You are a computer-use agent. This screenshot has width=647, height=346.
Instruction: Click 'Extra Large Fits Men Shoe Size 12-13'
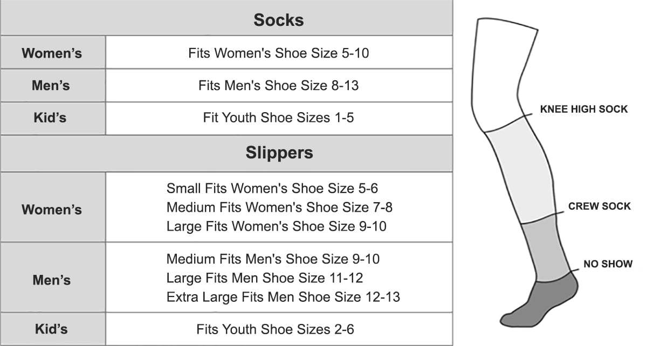coord(283,297)
